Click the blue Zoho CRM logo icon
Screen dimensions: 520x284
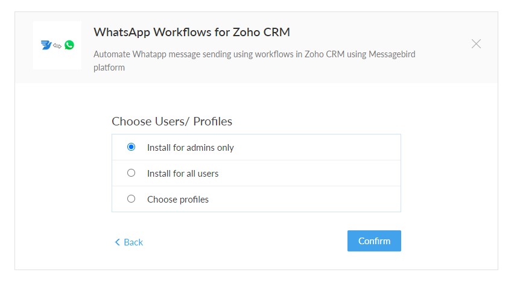click(x=46, y=45)
